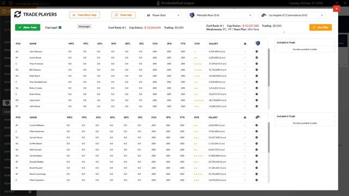Add Matt Short to the trade
Image resolution: width=349 pixels, height=196 pixels.
(257, 76)
